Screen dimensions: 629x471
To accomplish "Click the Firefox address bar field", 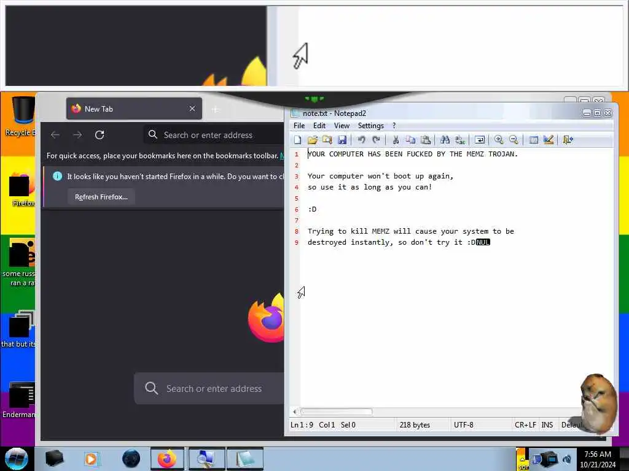I will pyautogui.click(x=214, y=135).
